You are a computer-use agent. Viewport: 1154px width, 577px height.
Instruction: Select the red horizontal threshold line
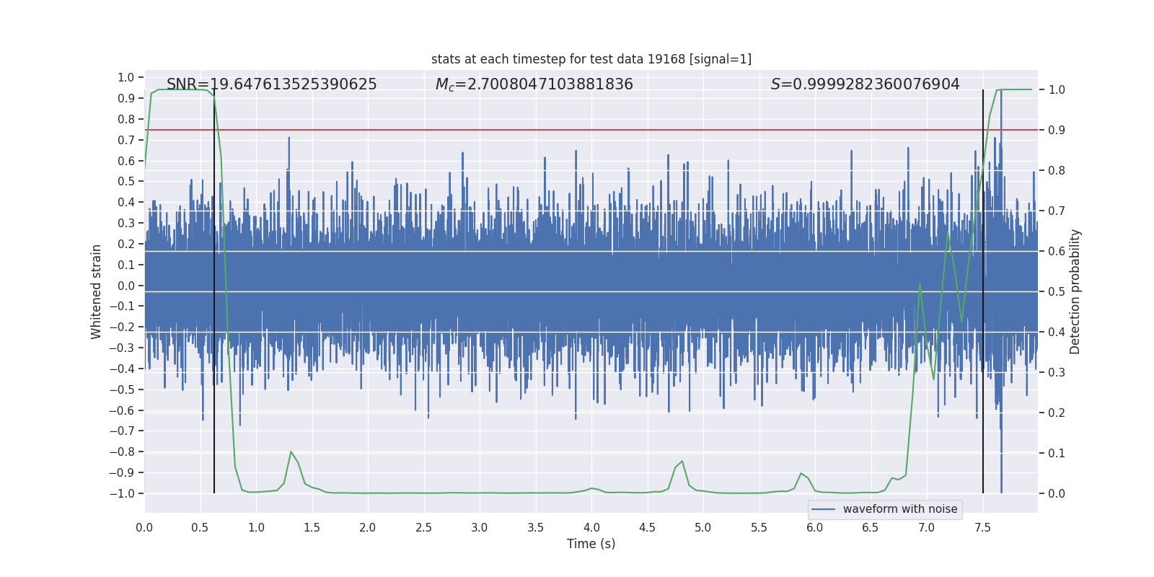tap(577, 130)
